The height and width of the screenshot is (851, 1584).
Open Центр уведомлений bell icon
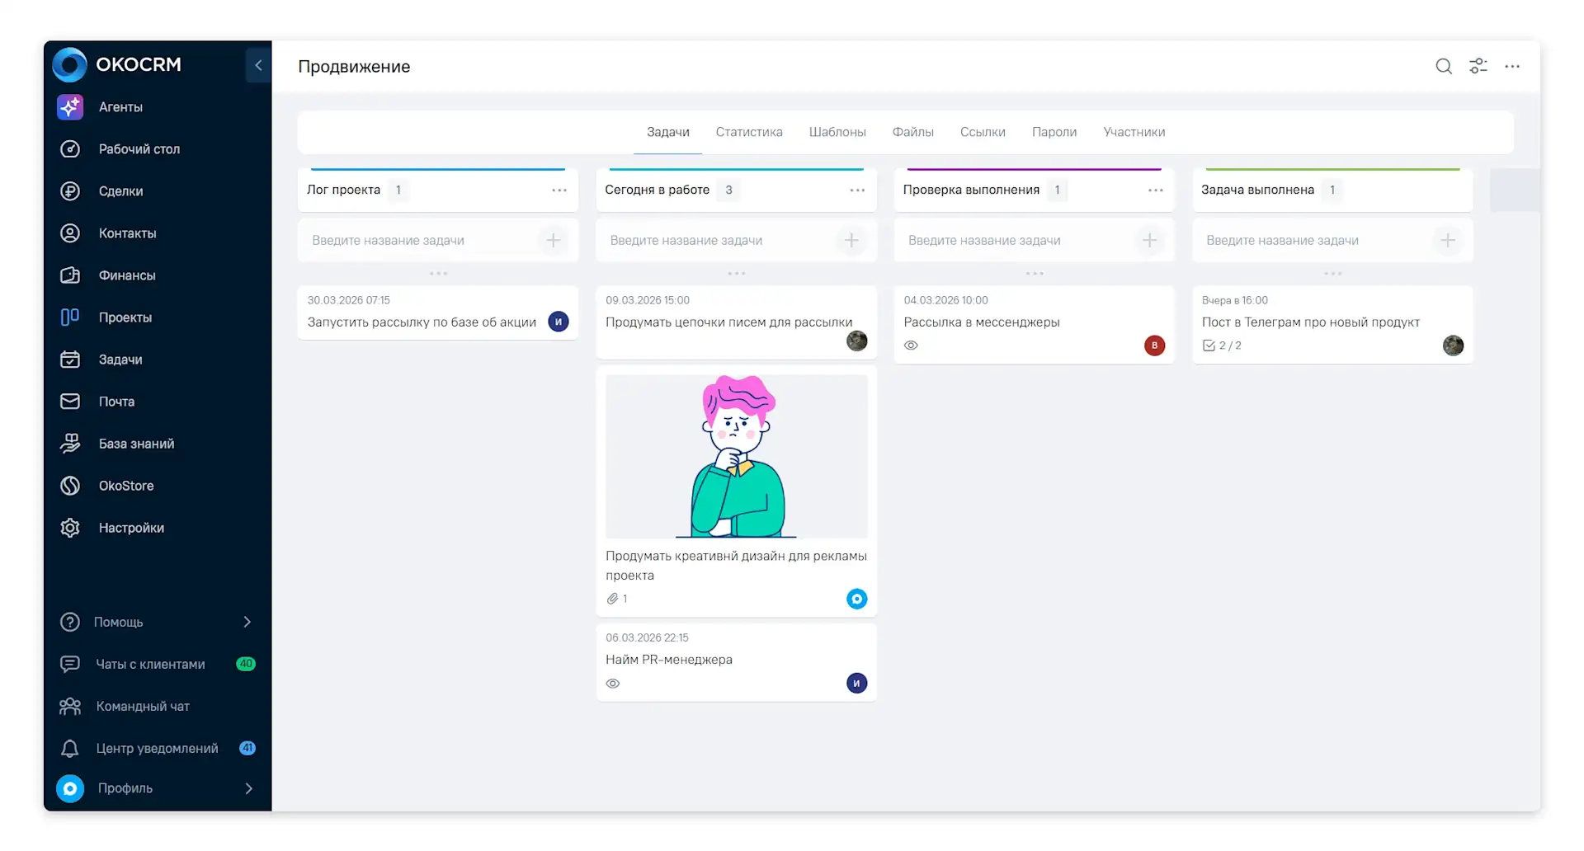pos(70,748)
